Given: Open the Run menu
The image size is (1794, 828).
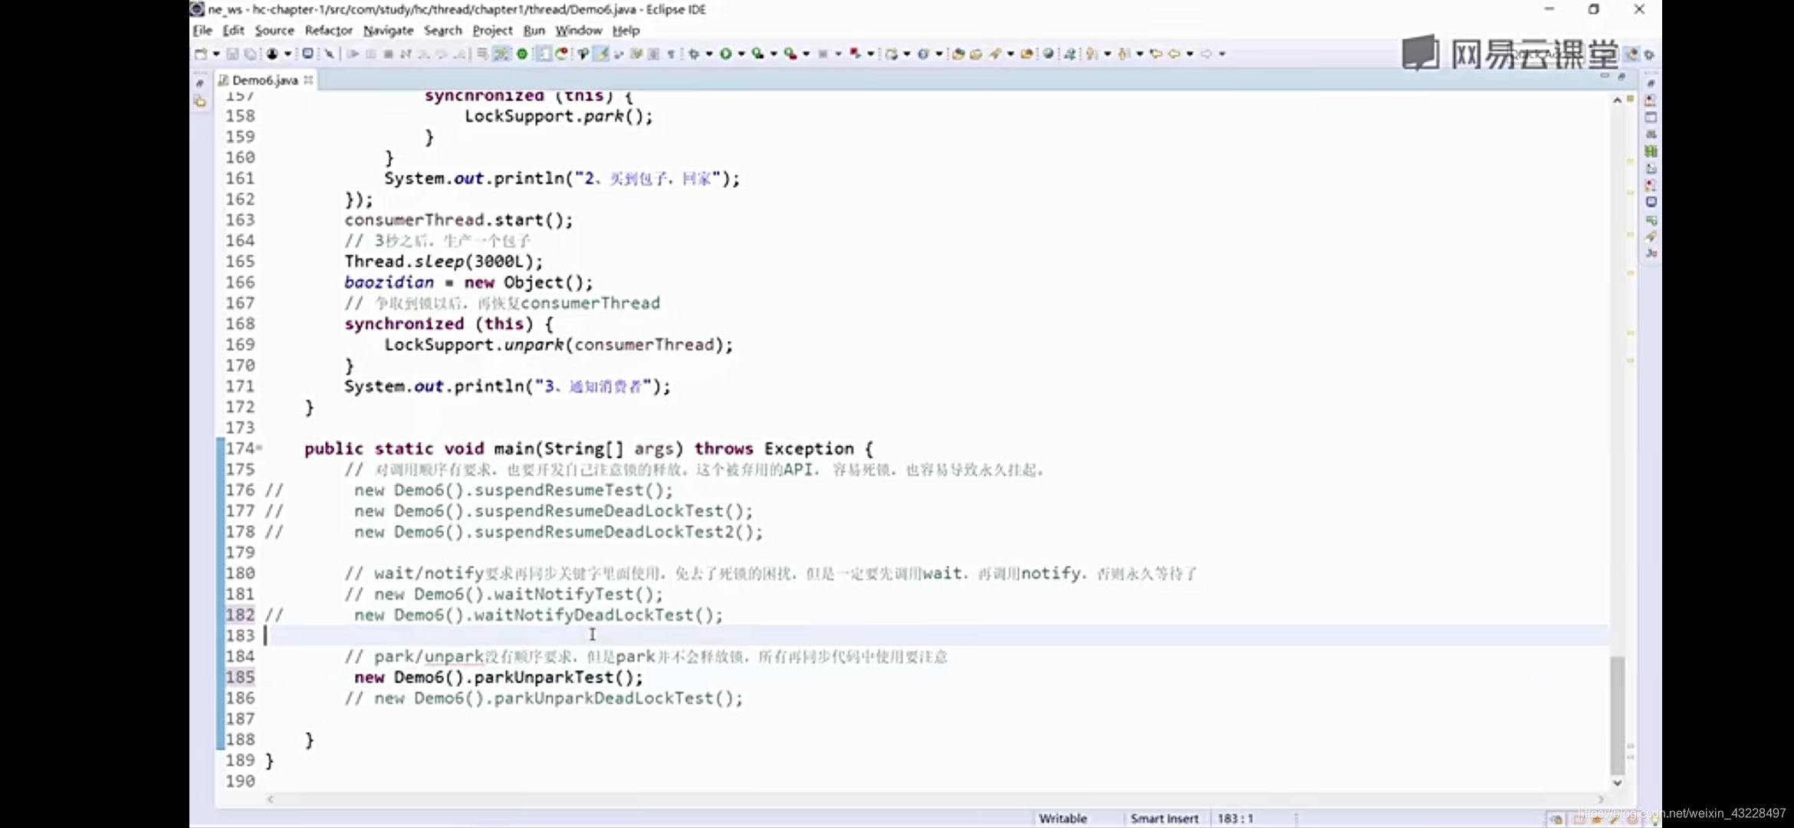Looking at the screenshot, I should [x=534, y=31].
